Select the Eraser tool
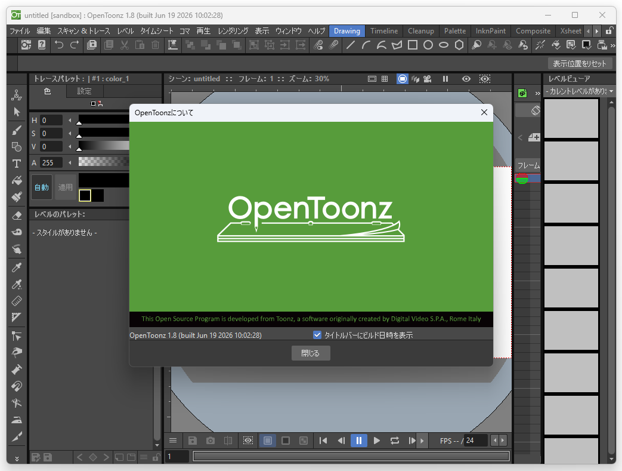The image size is (622, 471). tap(16, 216)
